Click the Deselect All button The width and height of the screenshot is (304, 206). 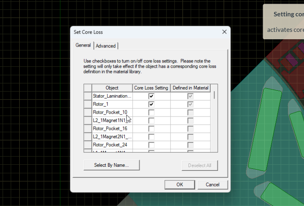[200, 165]
